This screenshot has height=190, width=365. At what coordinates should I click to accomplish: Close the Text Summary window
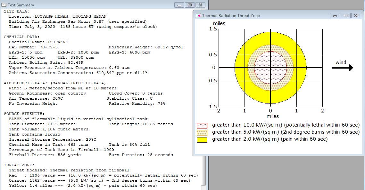[200, 5]
